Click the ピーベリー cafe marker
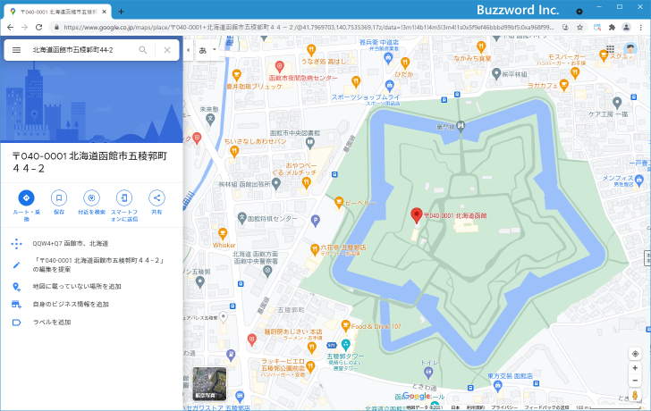 coord(339,203)
